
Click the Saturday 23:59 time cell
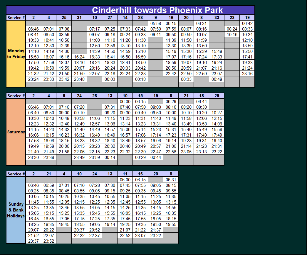[x=95, y=157]
